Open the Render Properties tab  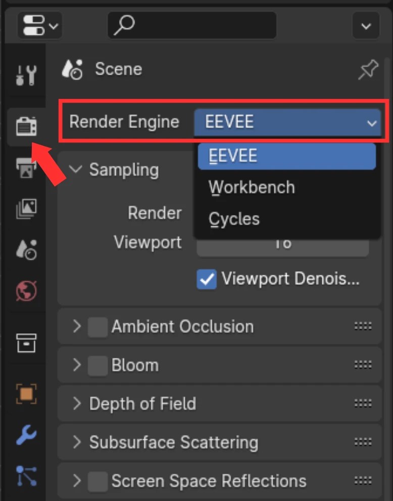pyautogui.click(x=25, y=127)
